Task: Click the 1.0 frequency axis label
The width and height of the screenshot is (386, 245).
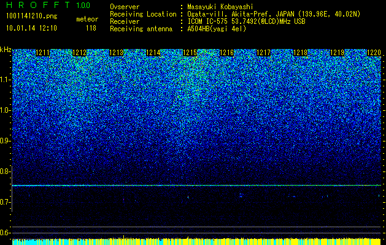Action: 6,110
